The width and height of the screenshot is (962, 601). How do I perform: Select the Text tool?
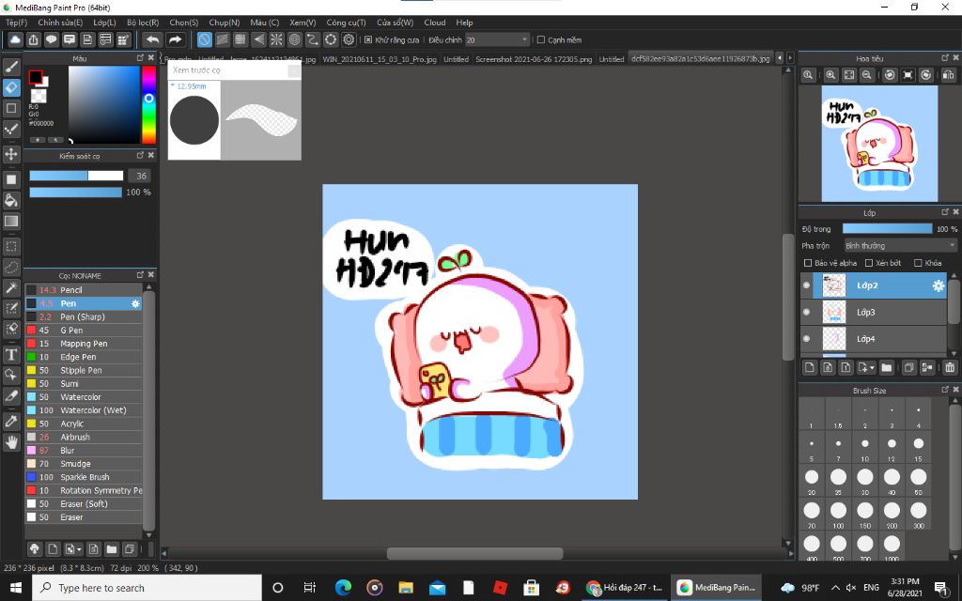[11, 354]
